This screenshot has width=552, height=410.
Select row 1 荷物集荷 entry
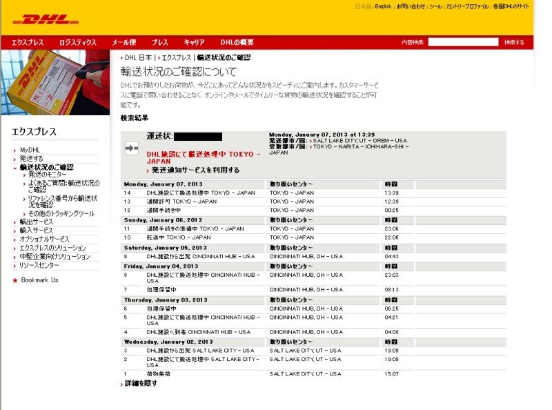click(313, 374)
